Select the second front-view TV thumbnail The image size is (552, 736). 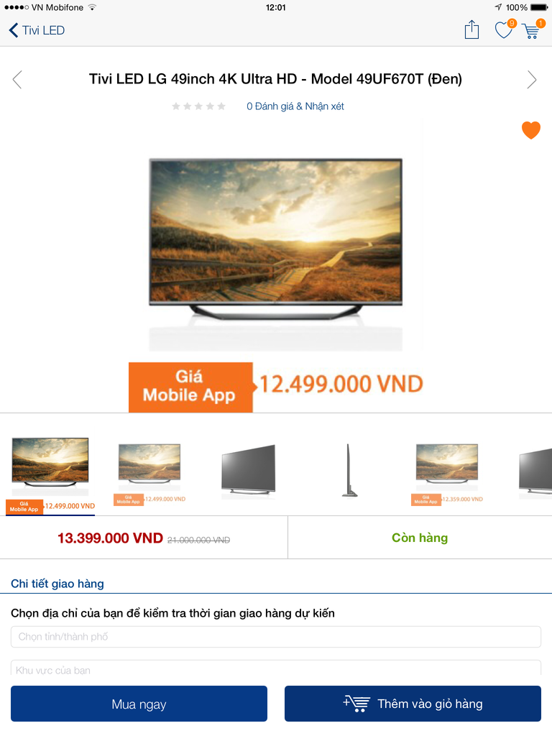coord(149,474)
